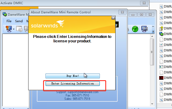Click the green radar toolbar icon

tap(135, 29)
